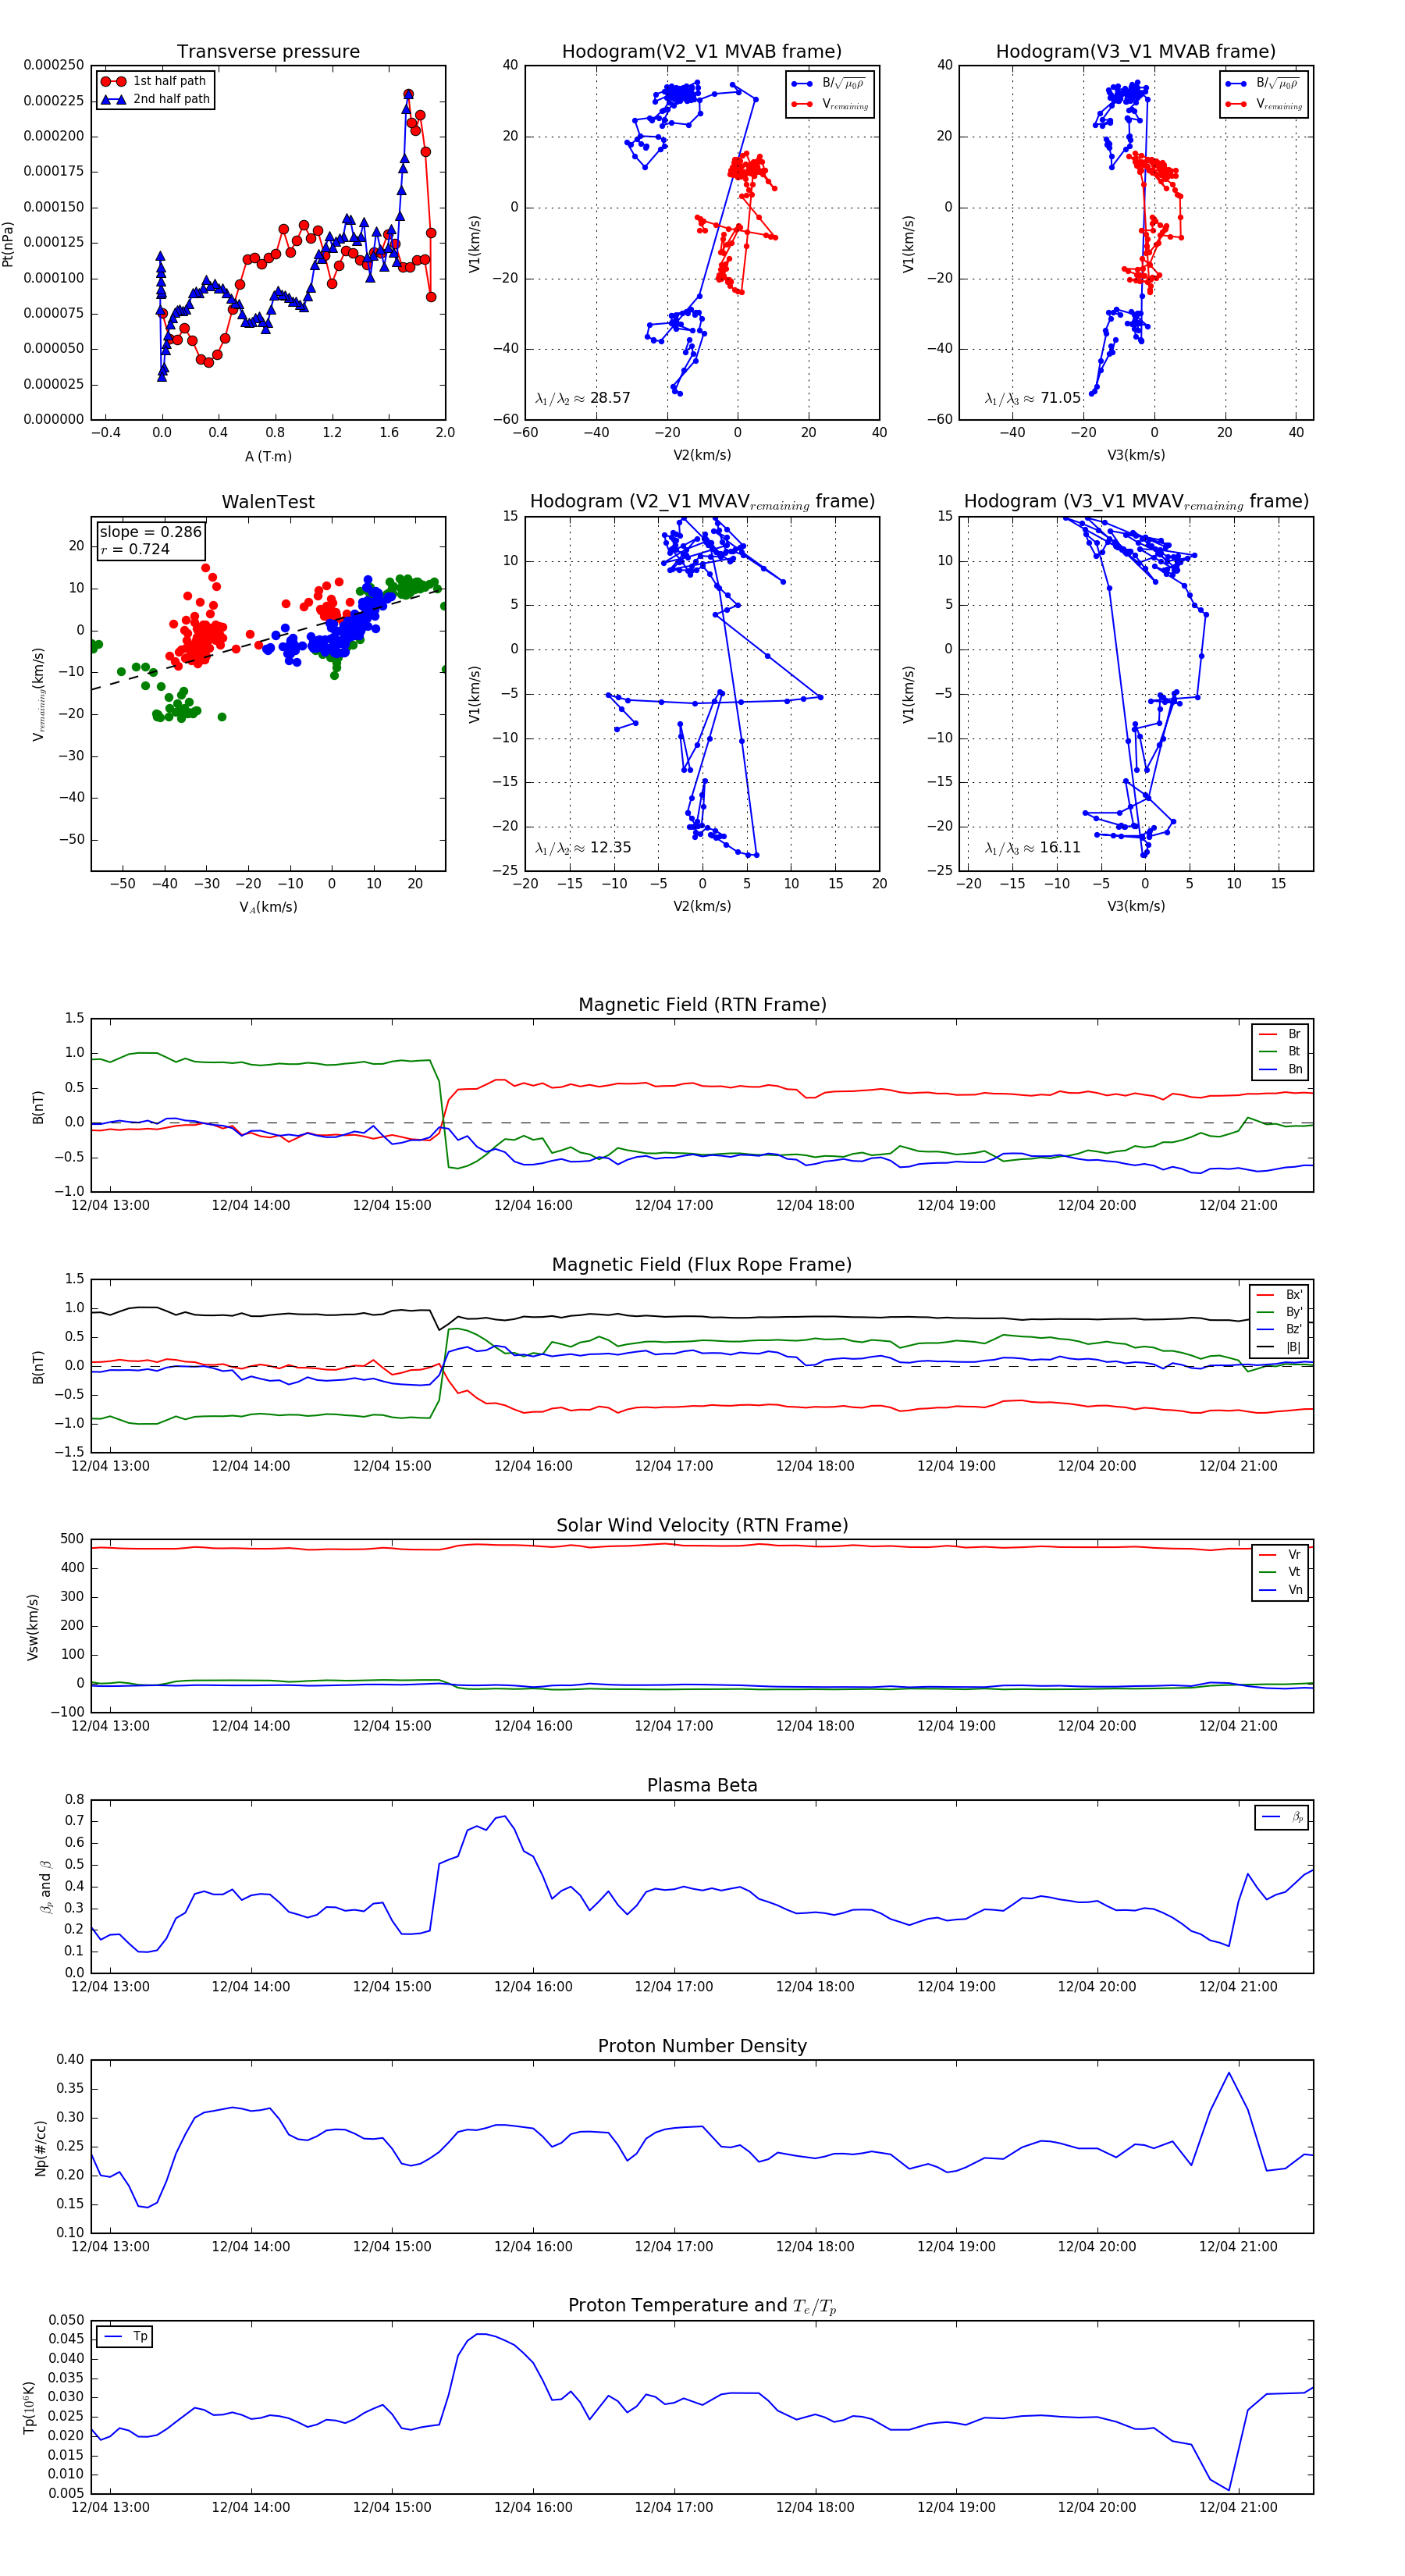Click the 'Proton Temperature and Te/Tp' title
Screen dimensions: 1405x2576
[x=702, y=2306]
